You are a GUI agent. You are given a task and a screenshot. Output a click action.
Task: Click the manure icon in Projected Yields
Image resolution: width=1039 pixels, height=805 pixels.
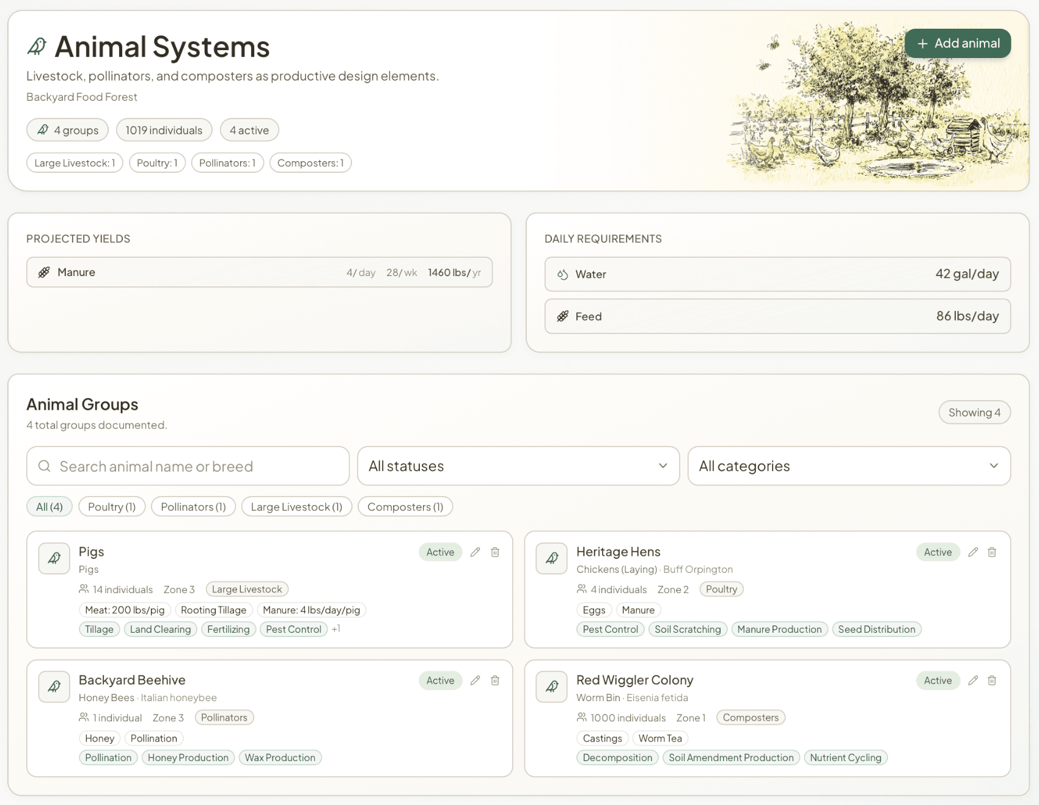coord(43,272)
